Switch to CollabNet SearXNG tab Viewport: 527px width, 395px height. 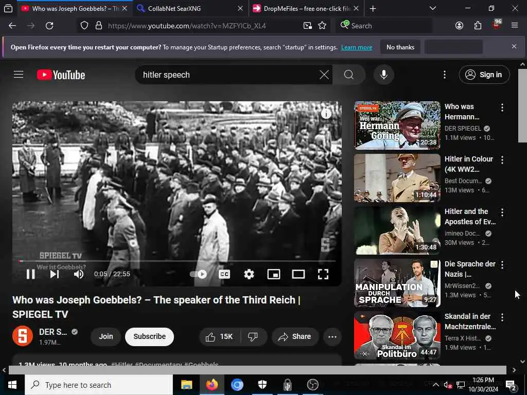tap(190, 8)
